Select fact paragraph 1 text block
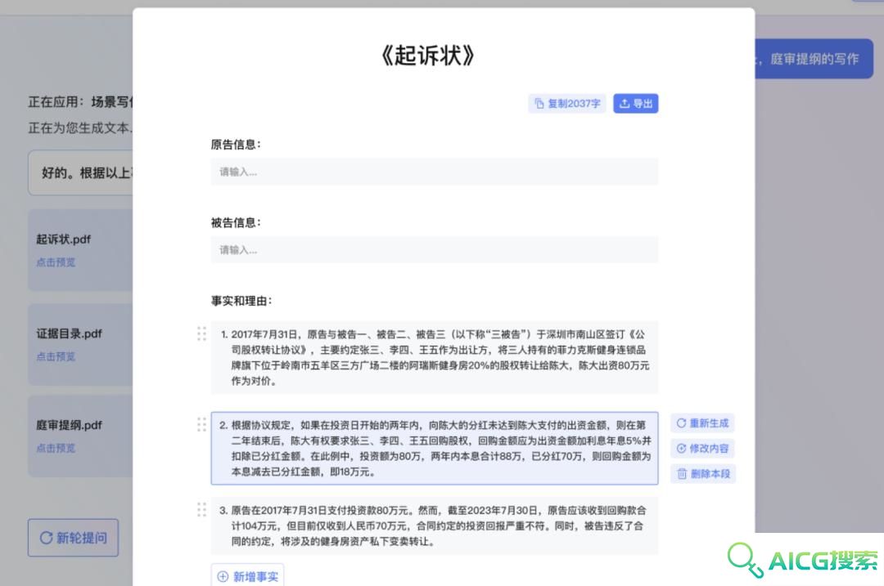 point(434,357)
